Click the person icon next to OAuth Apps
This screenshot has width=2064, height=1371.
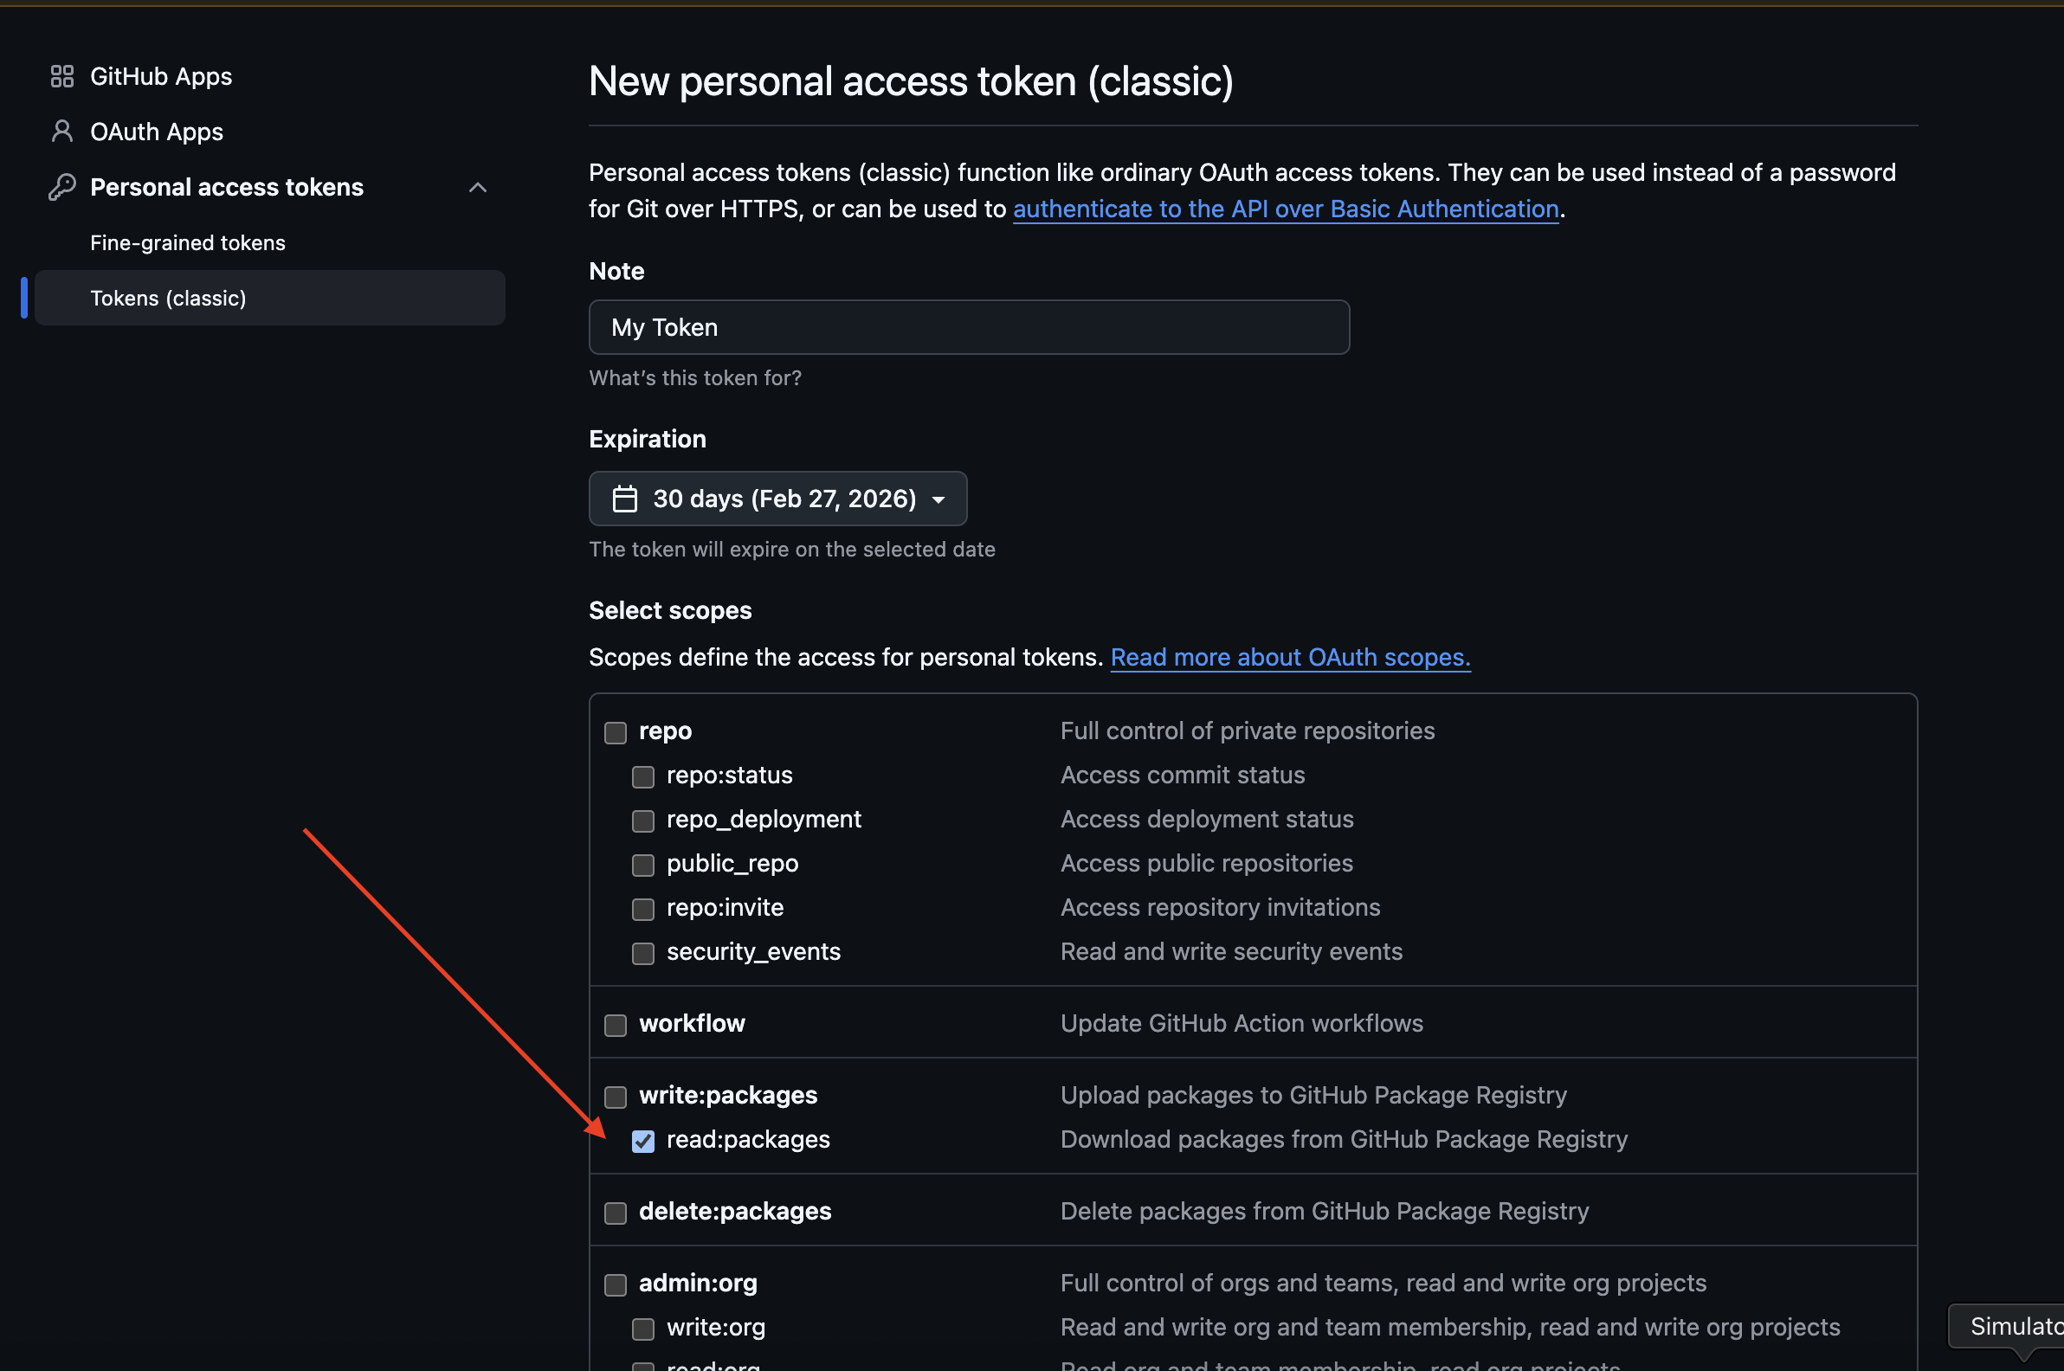[x=61, y=132]
